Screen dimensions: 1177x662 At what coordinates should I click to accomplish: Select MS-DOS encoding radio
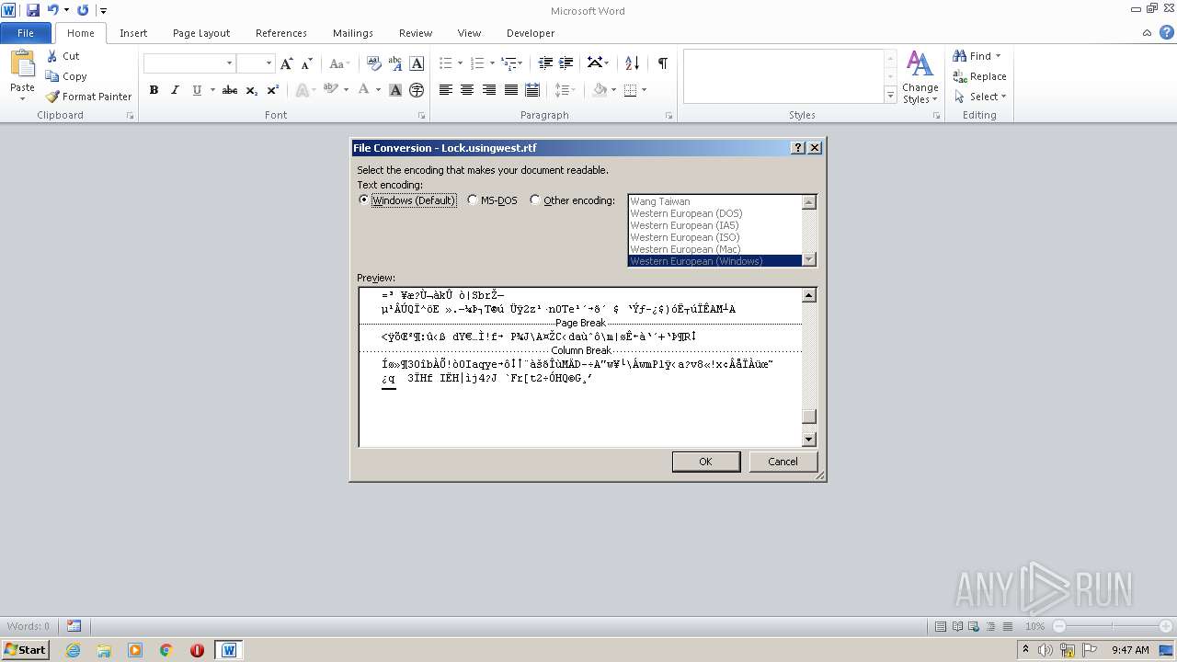[x=473, y=200]
